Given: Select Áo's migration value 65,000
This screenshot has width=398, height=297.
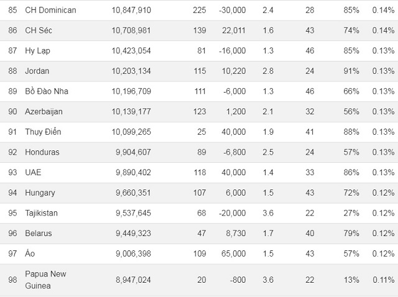Looking at the screenshot, I should [x=234, y=254].
